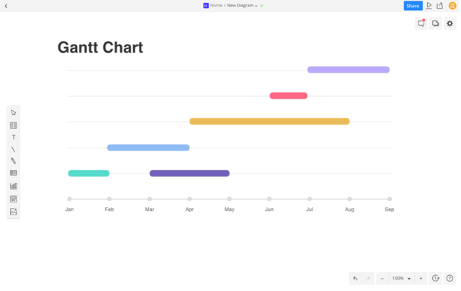Select the lavender bar ending at Sep
The height and width of the screenshot is (291, 461).
(x=349, y=70)
